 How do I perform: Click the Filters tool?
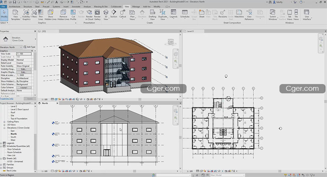coord(34,14)
